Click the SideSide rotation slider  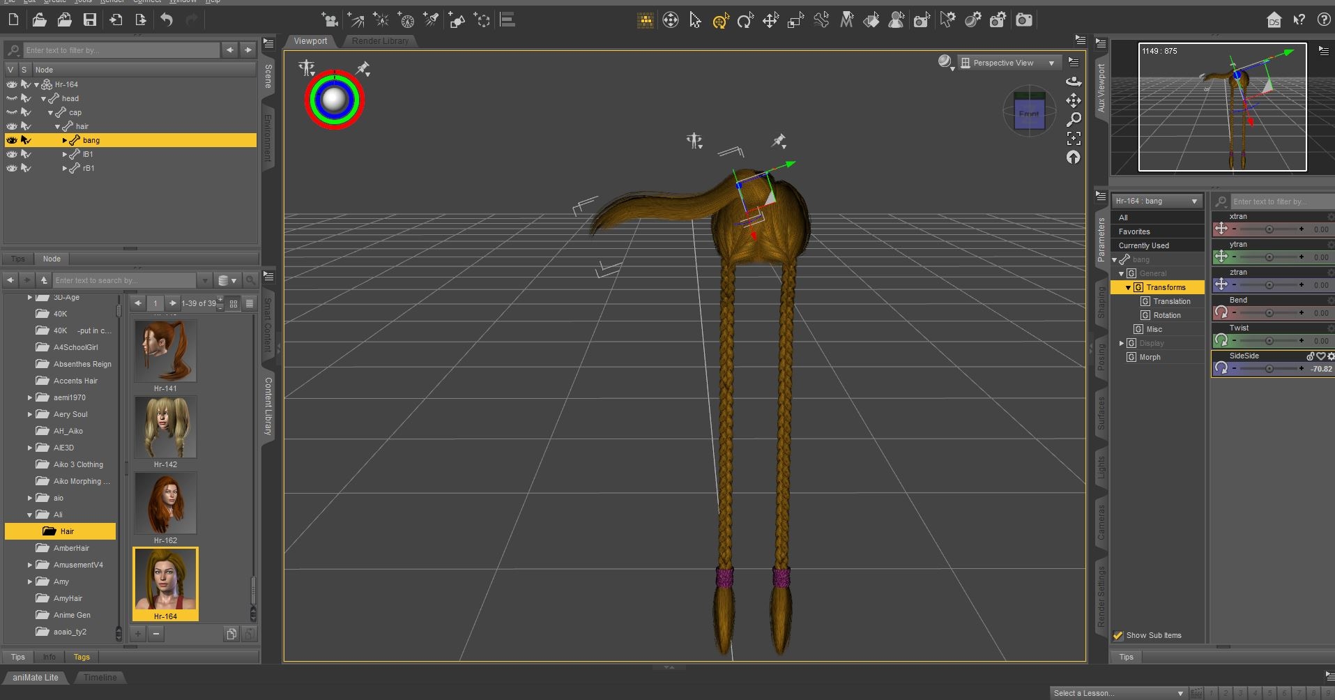(1268, 369)
